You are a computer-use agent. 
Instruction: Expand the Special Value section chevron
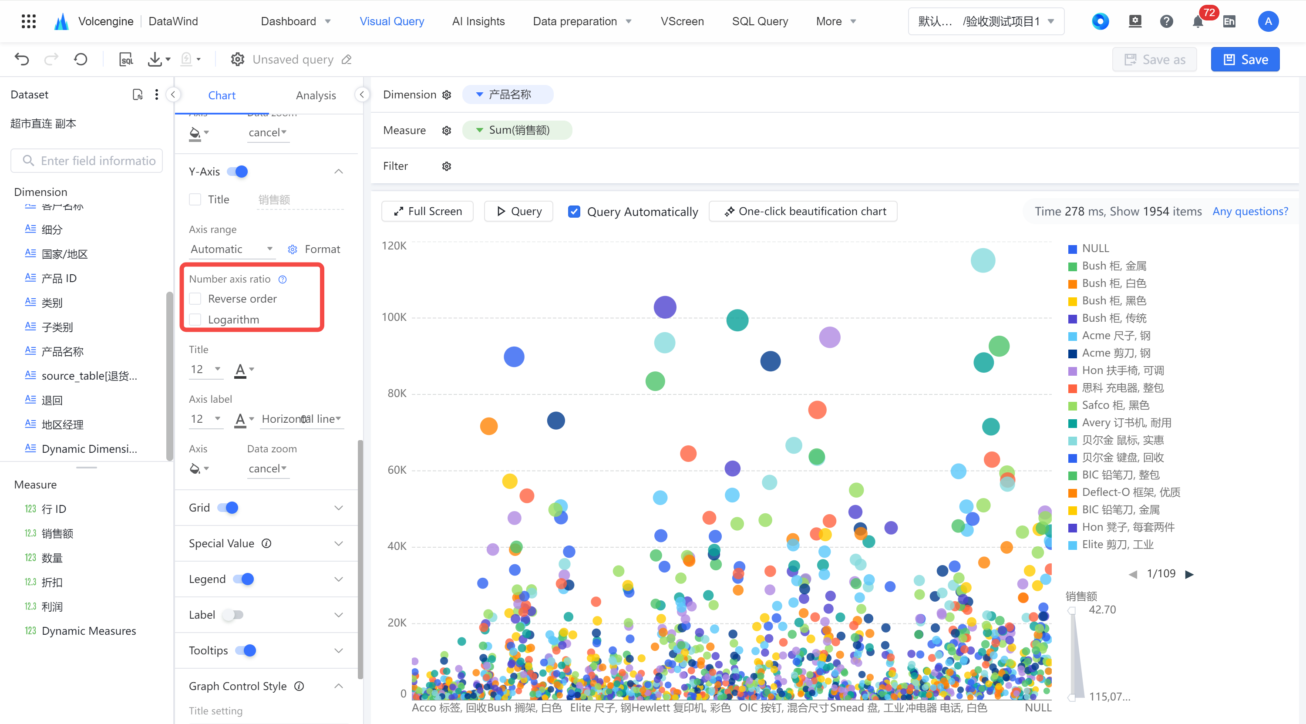pyautogui.click(x=339, y=543)
